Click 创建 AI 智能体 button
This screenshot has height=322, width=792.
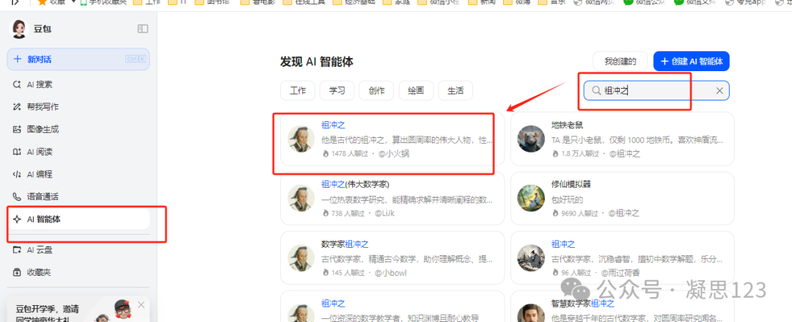(692, 62)
